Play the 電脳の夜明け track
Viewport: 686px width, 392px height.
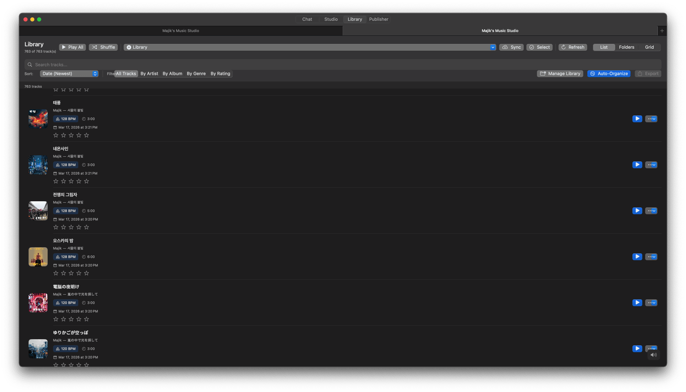pos(637,303)
